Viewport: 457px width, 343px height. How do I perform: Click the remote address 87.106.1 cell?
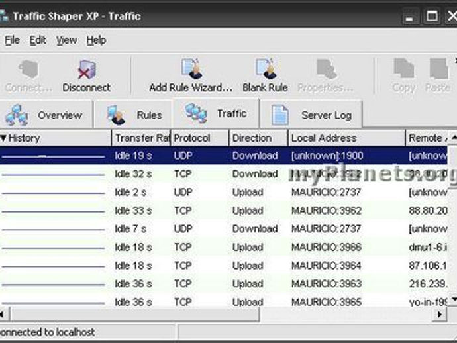click(x=428, y=266)
